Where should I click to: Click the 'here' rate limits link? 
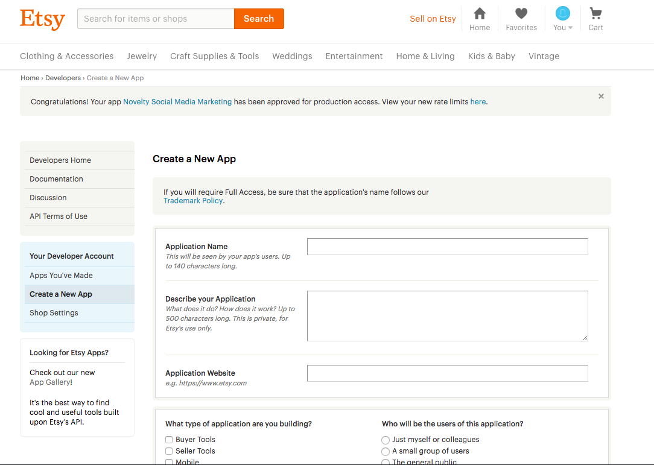(478, 102)
